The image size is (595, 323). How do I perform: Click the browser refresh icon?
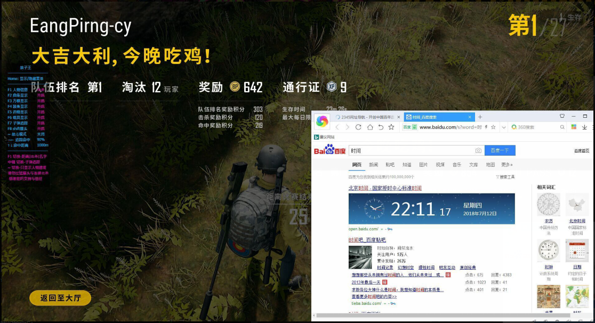[358, 127]
